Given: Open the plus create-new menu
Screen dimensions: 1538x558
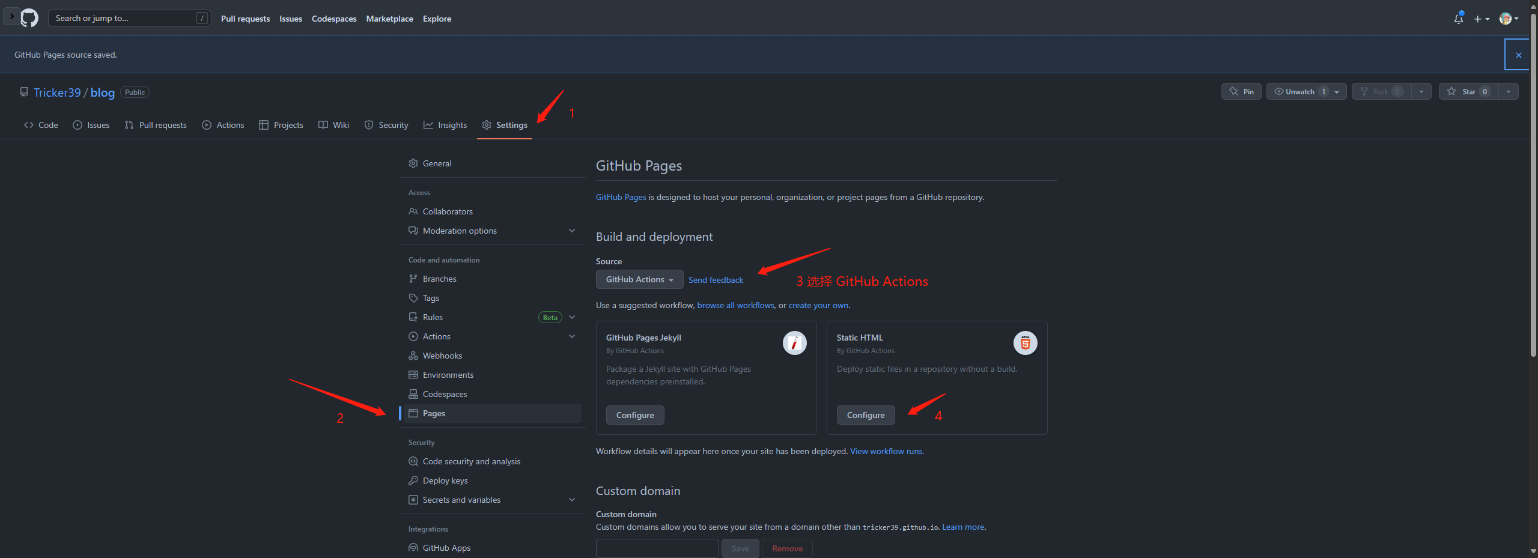Looking at the screenshot, I should [1482, 19].
